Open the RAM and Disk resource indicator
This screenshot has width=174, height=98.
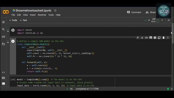pos(155,20)
